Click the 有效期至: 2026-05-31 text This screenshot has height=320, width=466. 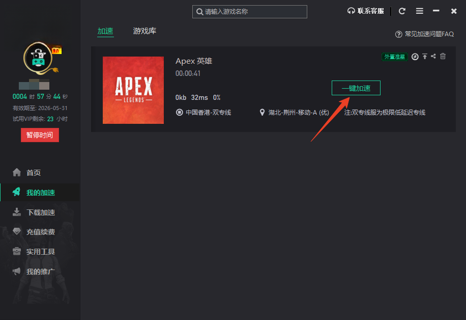[x=40, y=108]
